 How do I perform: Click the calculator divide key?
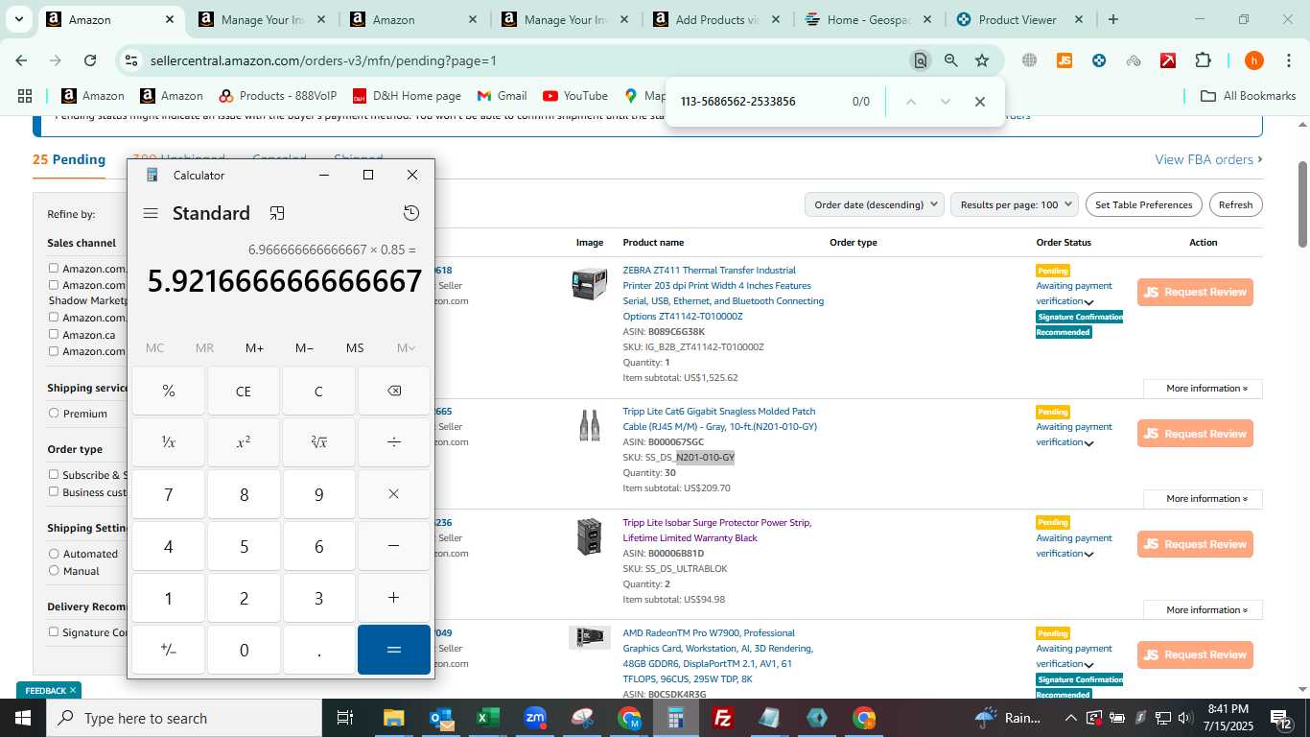394,442
